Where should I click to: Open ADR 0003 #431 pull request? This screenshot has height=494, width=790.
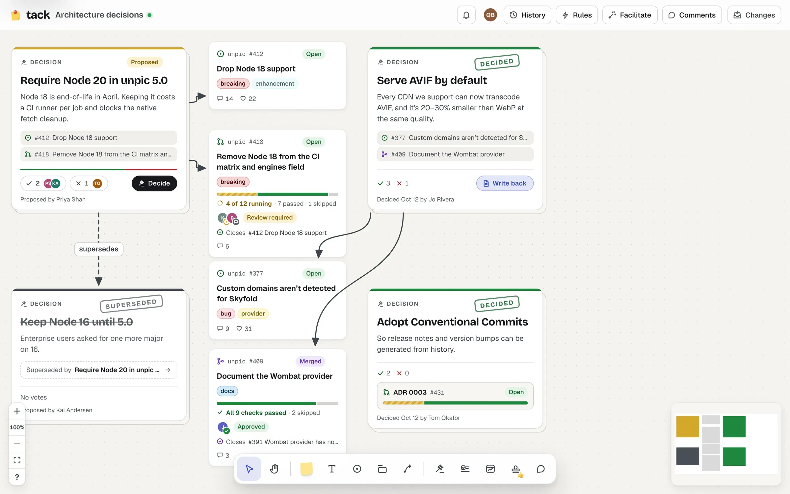455,396
